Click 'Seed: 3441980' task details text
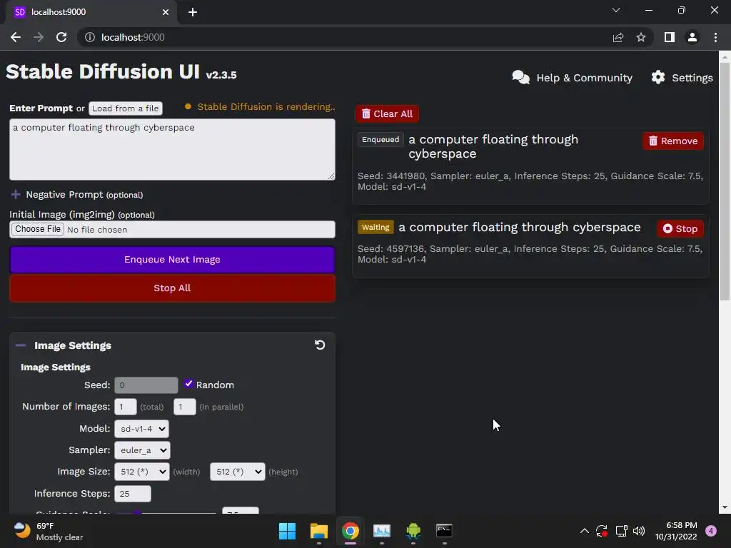 (x=530, y=181)
